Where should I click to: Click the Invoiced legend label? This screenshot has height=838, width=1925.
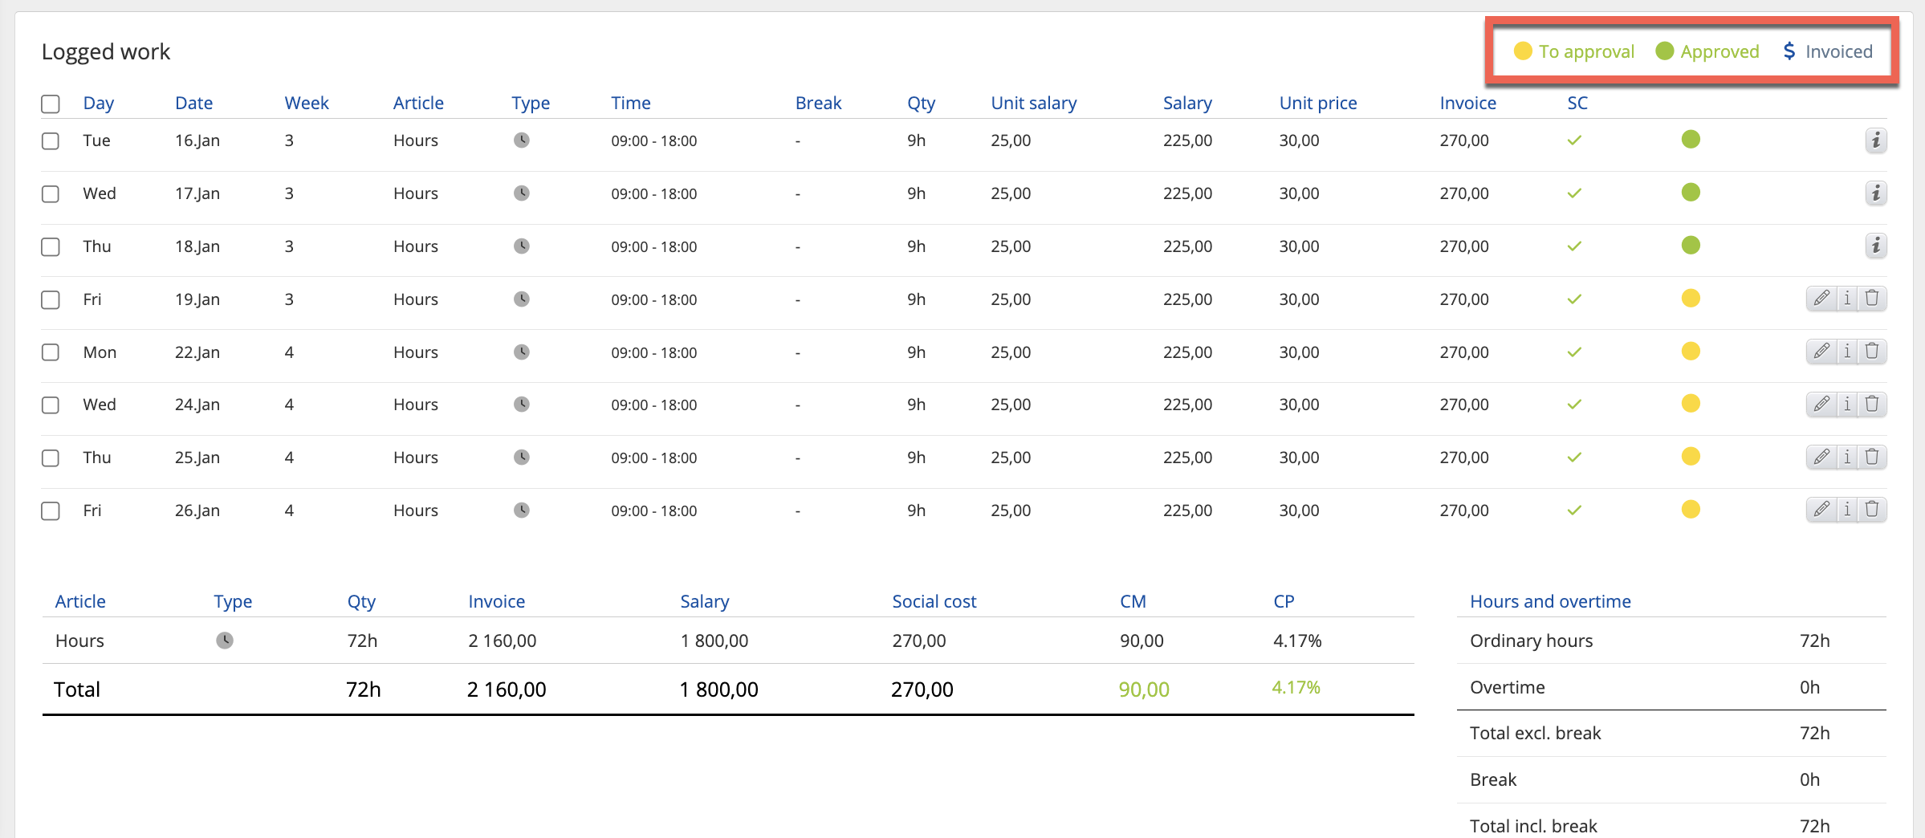coord(1838,51)
